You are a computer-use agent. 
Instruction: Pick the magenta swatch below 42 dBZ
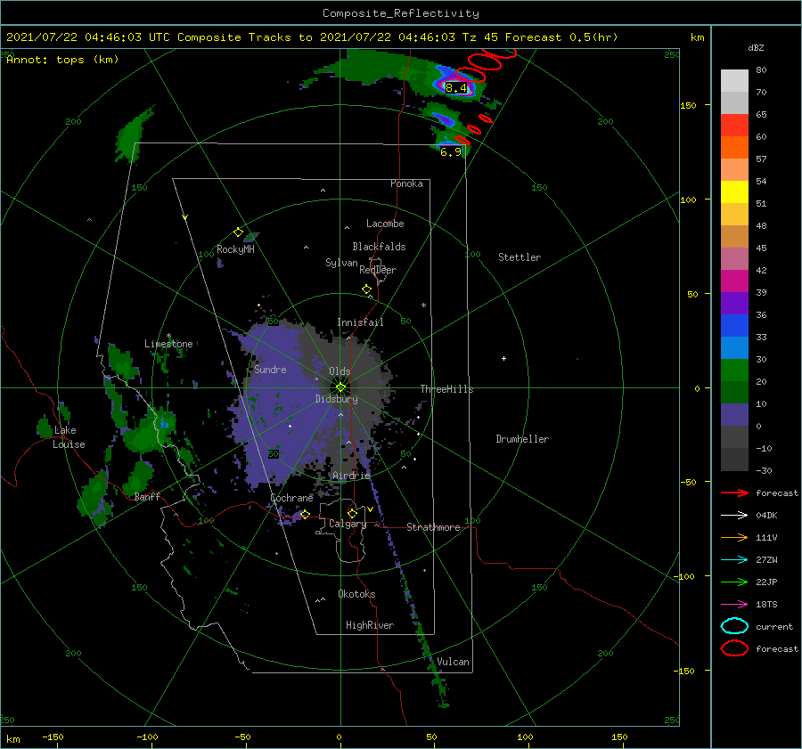(x=734, y=281)
